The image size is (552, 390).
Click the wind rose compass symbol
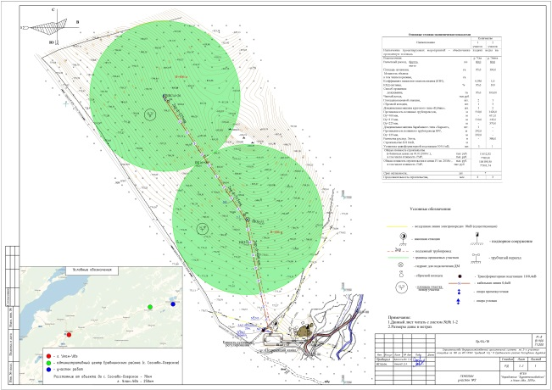click(52, 26)
